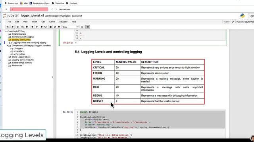This screenshot has height=142, width=254.
Task: Paste cells below with the paste icon
Action: 27,27
